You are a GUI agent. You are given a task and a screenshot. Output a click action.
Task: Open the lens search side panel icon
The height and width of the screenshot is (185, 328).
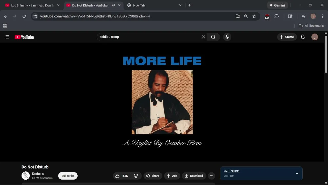(x=290, y=16)
